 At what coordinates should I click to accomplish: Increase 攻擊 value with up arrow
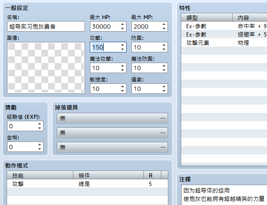click(122, 45)
